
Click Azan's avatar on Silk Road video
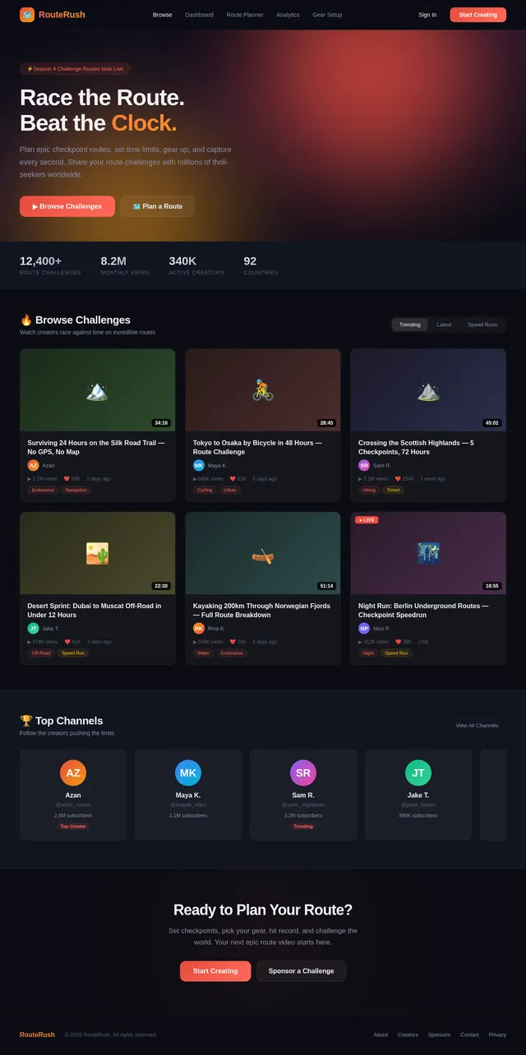point(34,465)
